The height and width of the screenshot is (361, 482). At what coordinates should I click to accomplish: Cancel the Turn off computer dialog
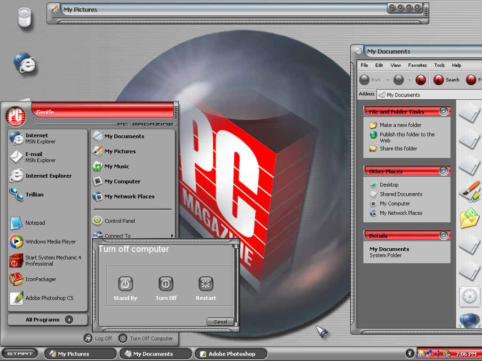point(220,322)
